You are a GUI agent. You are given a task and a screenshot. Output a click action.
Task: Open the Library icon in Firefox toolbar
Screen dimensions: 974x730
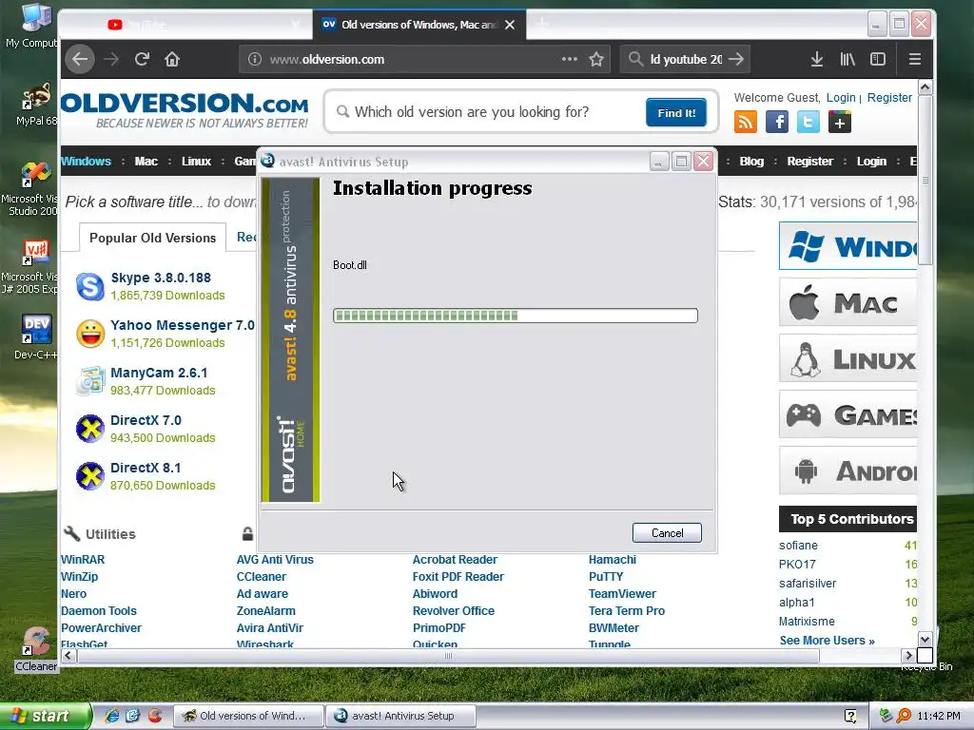click(847, 59)
